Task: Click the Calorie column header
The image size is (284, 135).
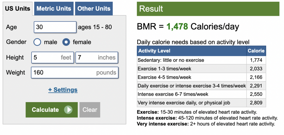Action: tap(256, 51)
